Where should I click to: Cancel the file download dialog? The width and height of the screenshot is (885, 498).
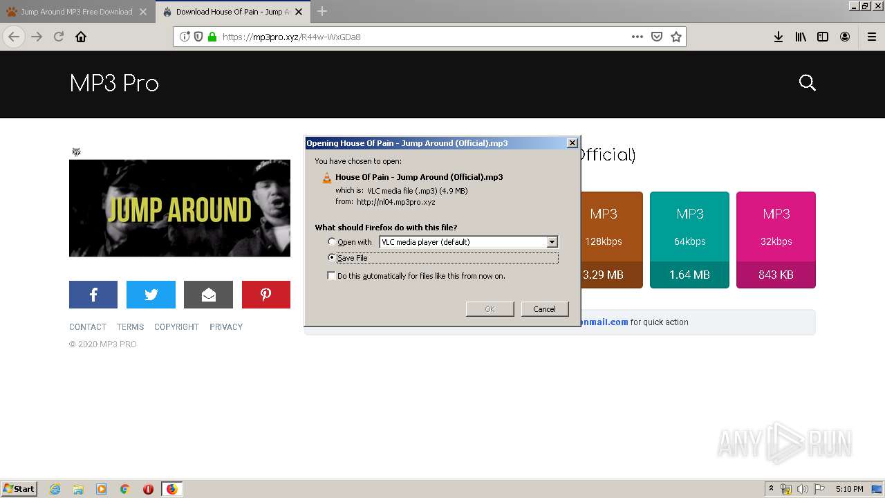pos(544,309)
